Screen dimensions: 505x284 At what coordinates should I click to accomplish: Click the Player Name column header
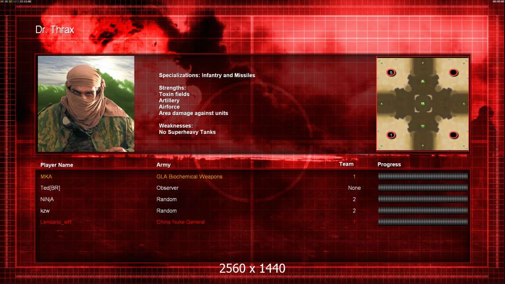point(57,165)
